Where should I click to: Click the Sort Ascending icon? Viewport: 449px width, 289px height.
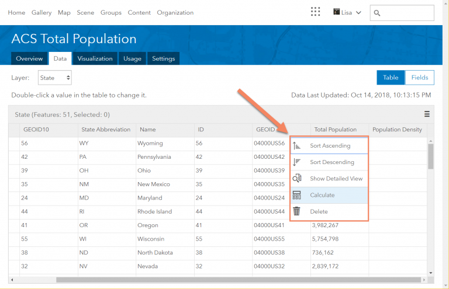click(296, 145)
